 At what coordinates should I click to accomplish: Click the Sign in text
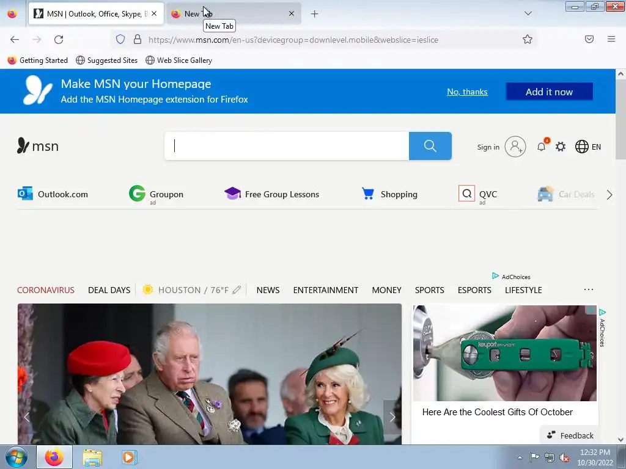pyautogui.click(x=488, y=147)
